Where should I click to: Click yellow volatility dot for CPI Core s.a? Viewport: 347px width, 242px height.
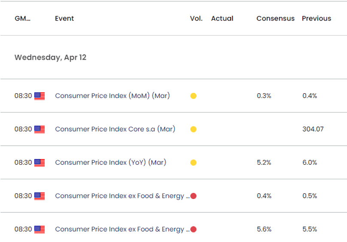pyautogui.click(x=193, y=129)
